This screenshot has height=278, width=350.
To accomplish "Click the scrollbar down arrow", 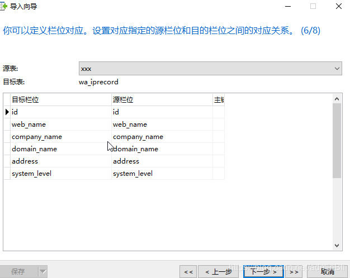I will [x=337, y=246].
